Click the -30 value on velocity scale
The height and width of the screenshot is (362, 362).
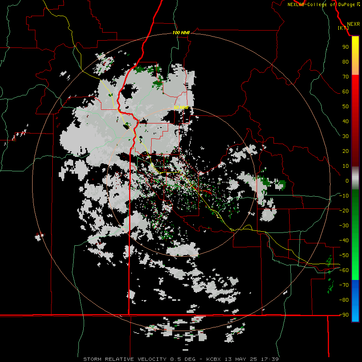point(344,226)
